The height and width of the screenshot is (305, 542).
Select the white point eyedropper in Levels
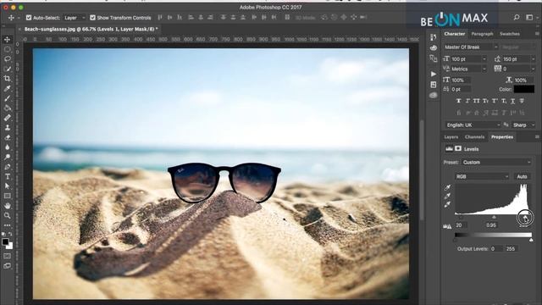point(448,205)
